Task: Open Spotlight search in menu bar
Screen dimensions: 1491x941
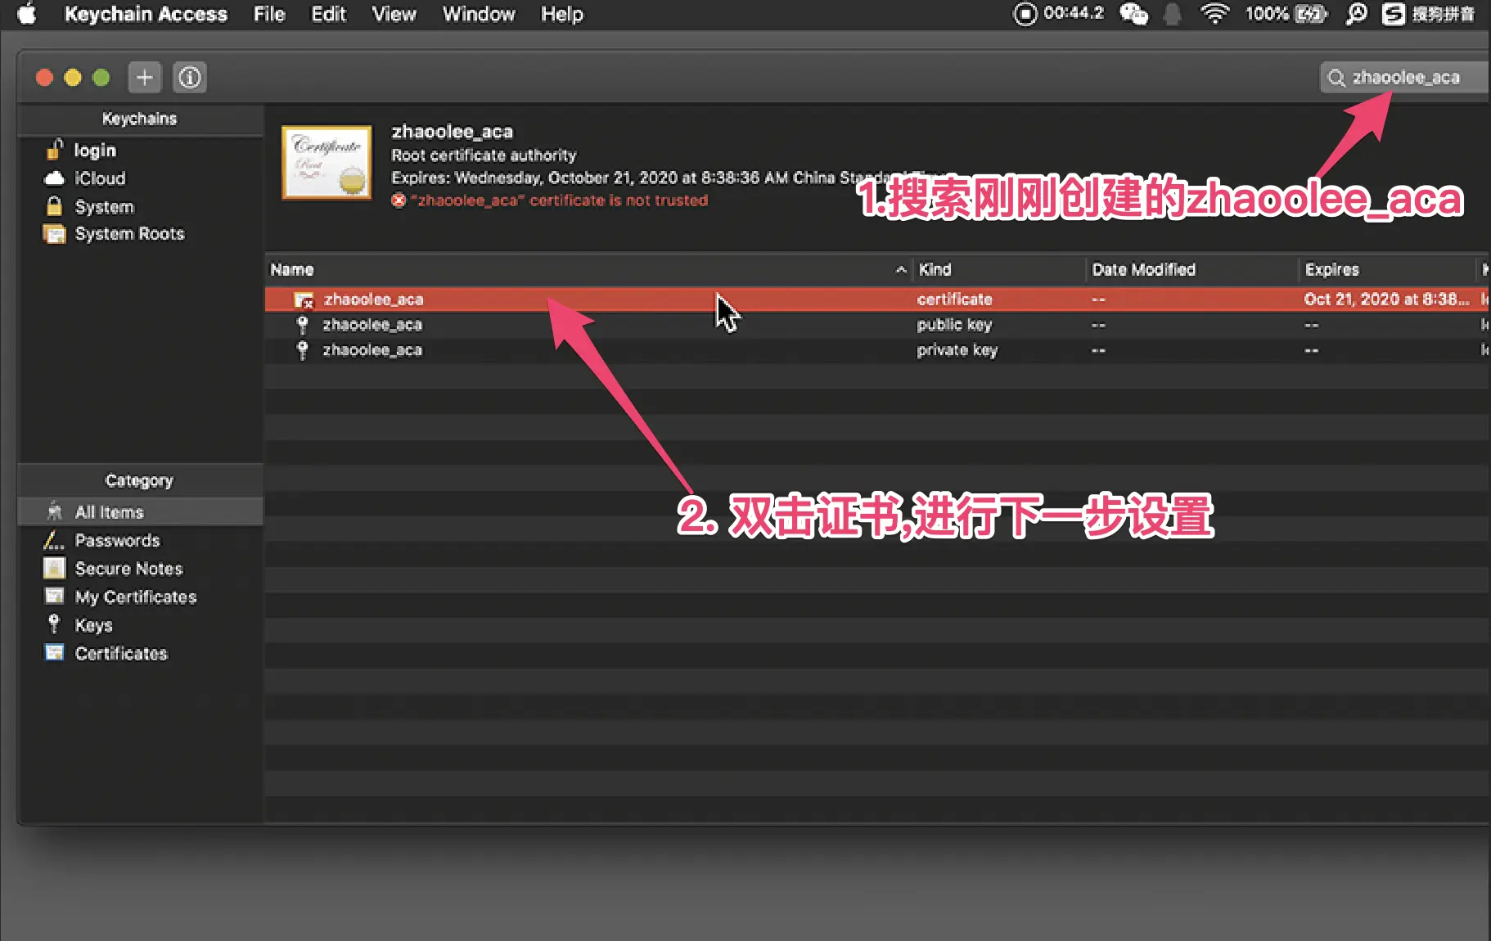Action: 1357,14
